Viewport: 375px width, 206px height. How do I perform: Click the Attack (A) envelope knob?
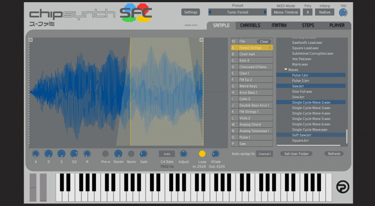click(x=36, y=154)
